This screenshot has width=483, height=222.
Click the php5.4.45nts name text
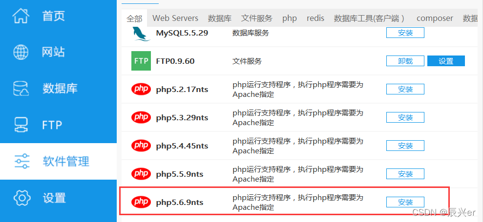pos(182,146)
